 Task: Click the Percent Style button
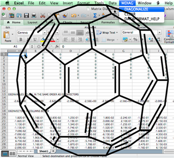[x=135, y=39]
